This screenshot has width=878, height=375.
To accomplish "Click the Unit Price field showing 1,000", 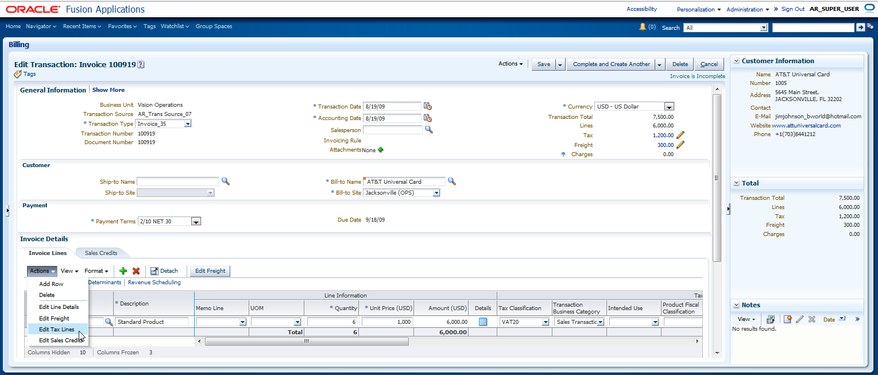I will (387, 322).
